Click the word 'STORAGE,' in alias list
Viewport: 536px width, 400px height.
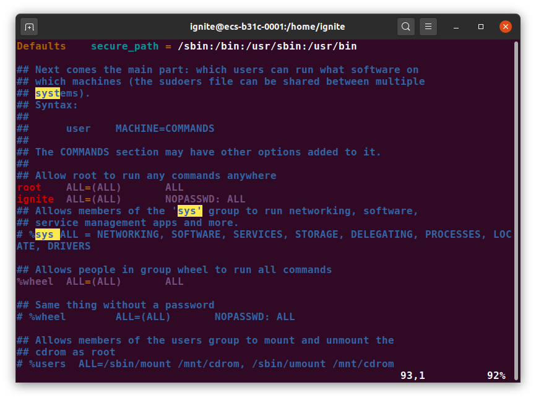click(319, 235)
